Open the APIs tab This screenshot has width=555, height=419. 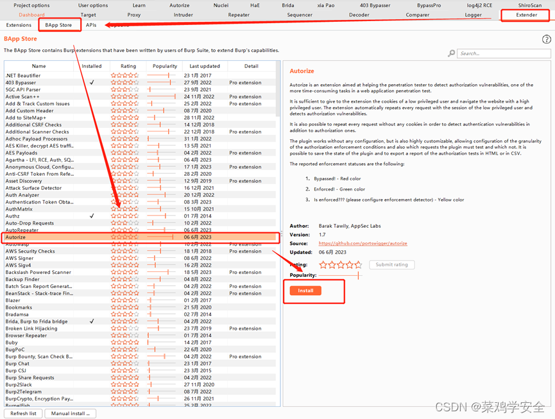click(90, 25)
